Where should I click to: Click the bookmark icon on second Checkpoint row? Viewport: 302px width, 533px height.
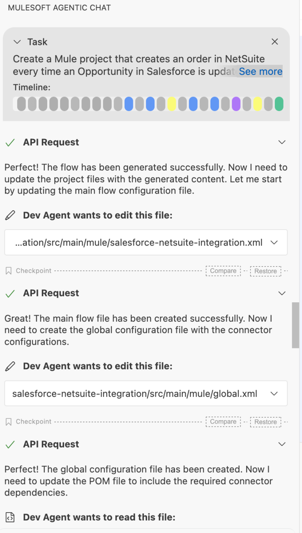point(9,421)
